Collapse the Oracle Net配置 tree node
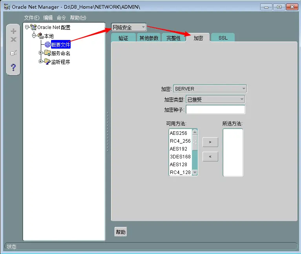This screenshot has width=301, height=254. (x=27, y=27)
